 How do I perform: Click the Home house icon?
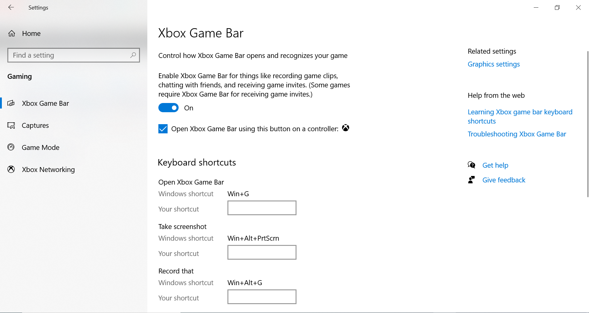[x=12, y=33]
